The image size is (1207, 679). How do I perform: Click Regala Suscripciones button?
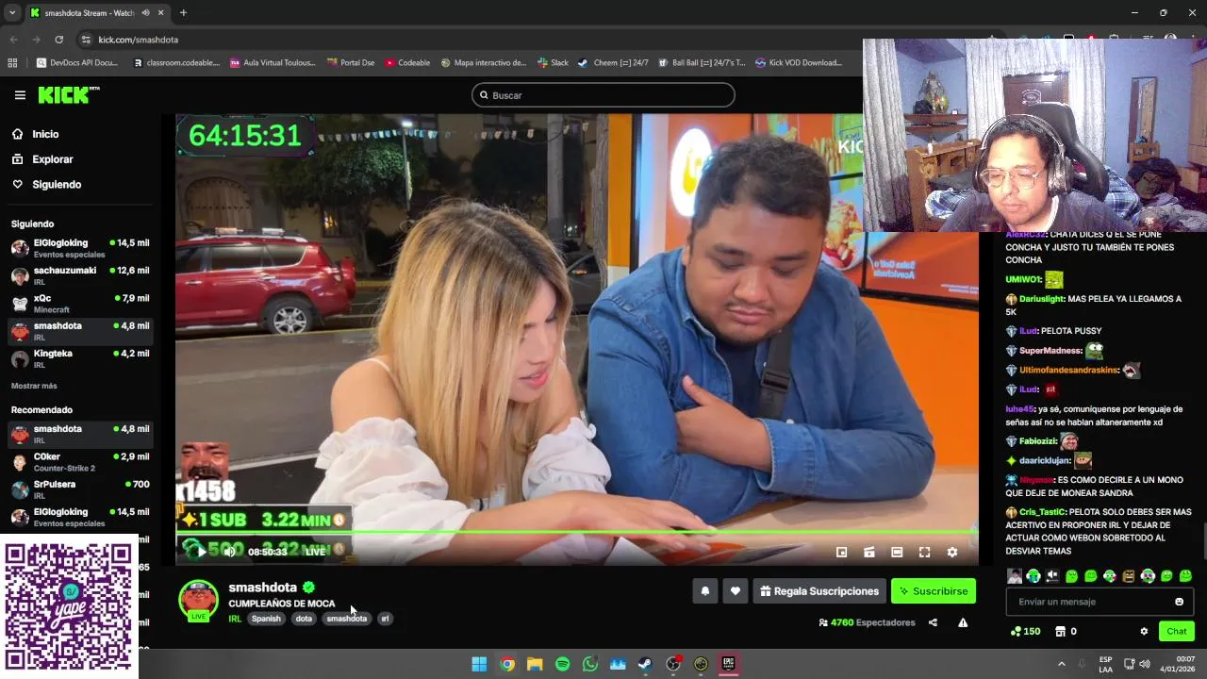pyautogui.click(x=819, y=591)
